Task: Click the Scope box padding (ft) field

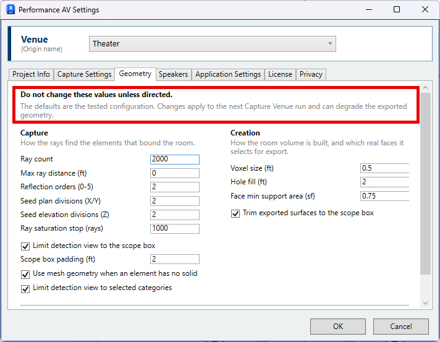Action: click(x=174, y=259)
